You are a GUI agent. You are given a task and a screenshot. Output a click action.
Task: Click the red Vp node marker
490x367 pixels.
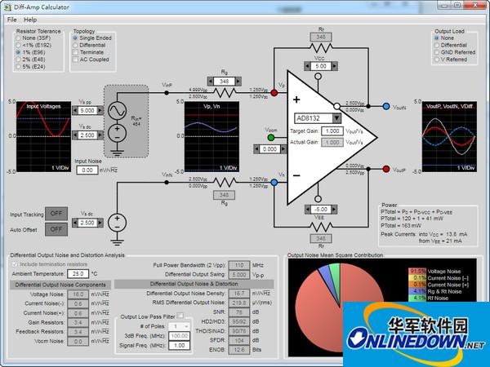(x=274, y=93)
